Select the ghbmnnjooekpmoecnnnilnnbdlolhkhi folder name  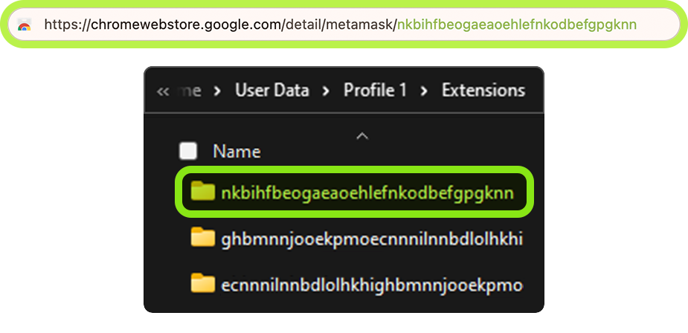pos(372,240)
